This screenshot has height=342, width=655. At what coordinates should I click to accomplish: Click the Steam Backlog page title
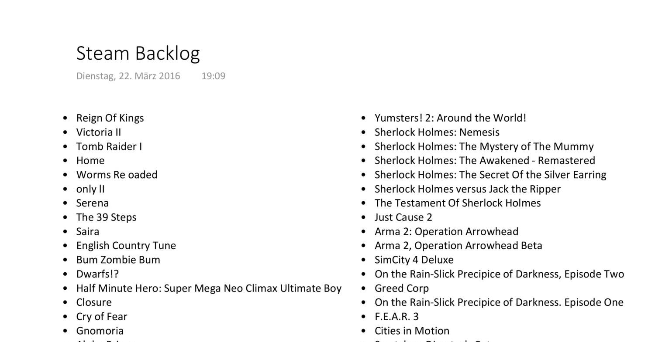(138, 53)
